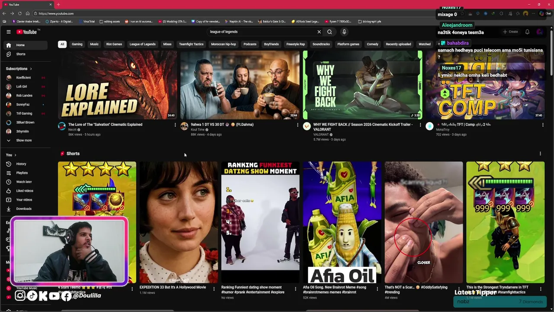Open Koefficient channel subscription
554x312 pixels.
[x=26, y=78]
